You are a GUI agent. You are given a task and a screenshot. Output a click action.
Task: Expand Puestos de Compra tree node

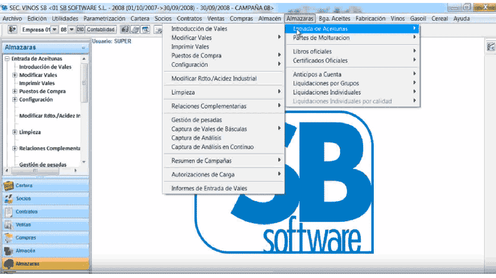[x=14, y=92]
